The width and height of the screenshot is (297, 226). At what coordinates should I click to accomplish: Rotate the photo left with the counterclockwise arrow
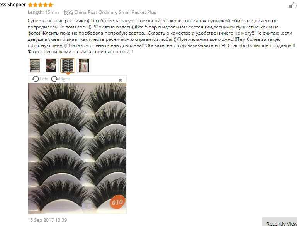click(35, 79)
